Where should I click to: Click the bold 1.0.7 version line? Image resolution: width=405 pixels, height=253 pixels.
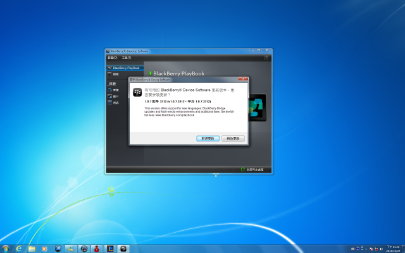tap(178, 101)
